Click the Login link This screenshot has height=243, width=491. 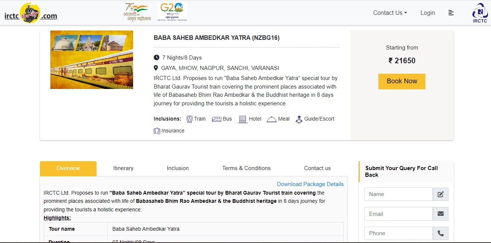(427, 13)
